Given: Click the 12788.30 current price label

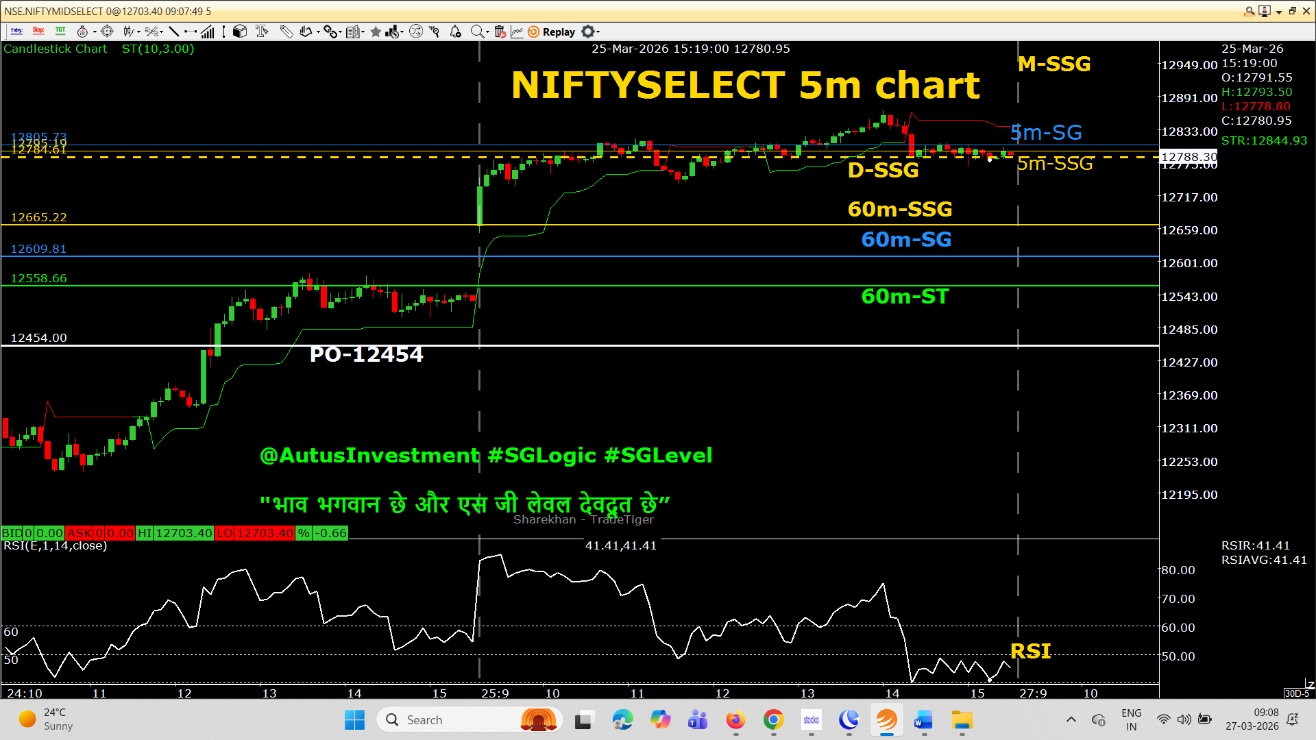Looking at the screenshot, I should click(1189, 157).
